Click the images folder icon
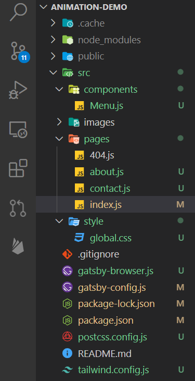The width and height of the screenshot is (195, 381). coord(74,122)
